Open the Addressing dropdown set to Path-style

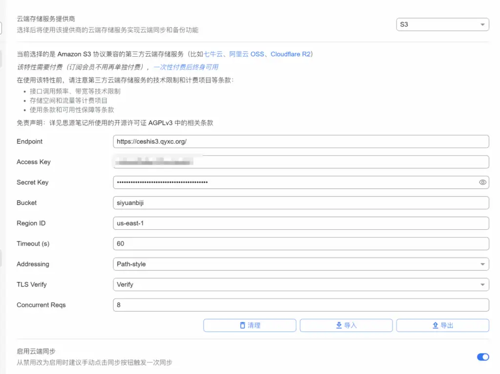pyautogui.click(x=301, y=264)
